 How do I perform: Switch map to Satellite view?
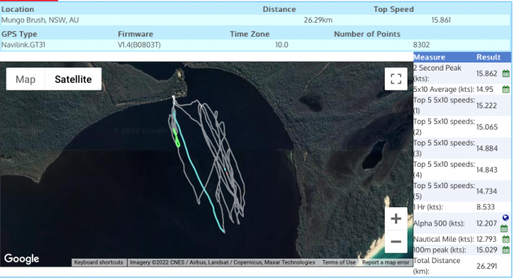coord(73,79)
